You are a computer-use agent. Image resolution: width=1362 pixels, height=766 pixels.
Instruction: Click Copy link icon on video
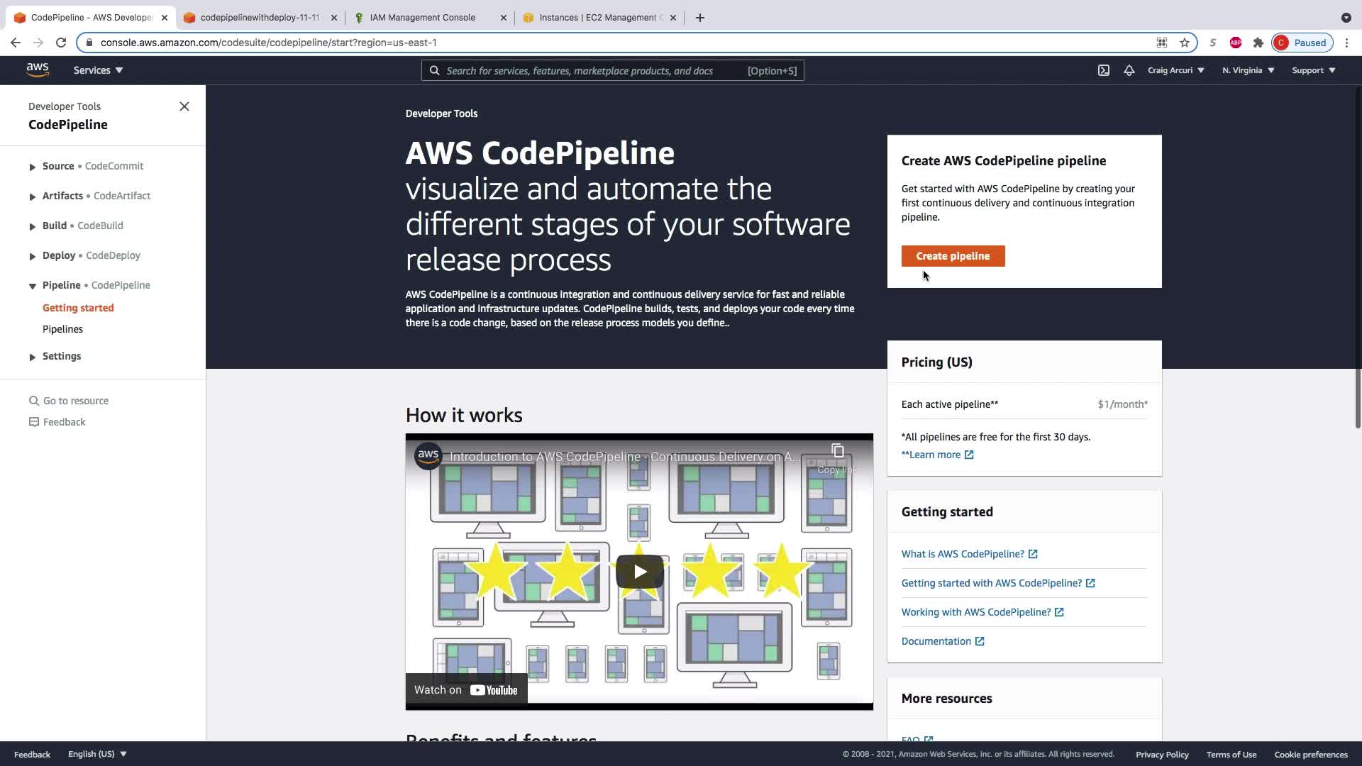click(837, 452)
